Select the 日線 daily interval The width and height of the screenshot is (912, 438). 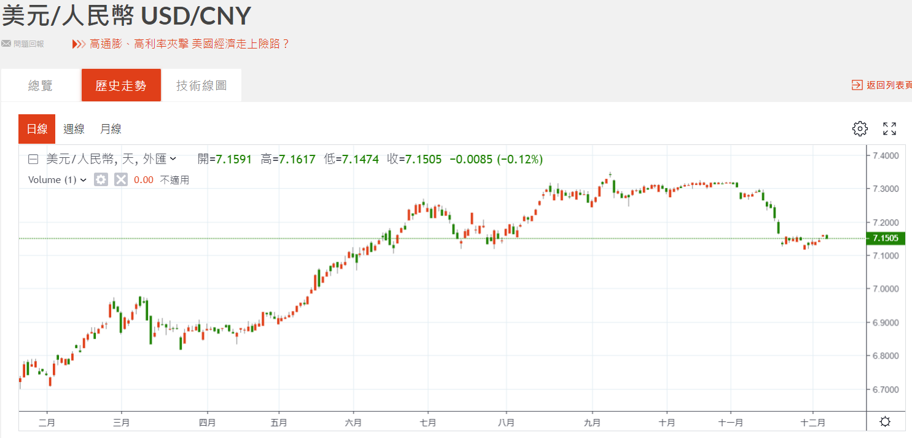37,129
